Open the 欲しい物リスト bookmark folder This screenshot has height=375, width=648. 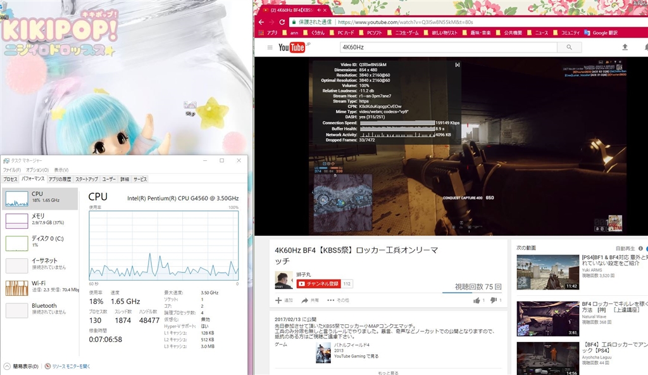441,33
